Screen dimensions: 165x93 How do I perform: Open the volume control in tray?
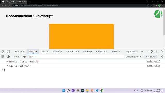click(x=148, y=90)
